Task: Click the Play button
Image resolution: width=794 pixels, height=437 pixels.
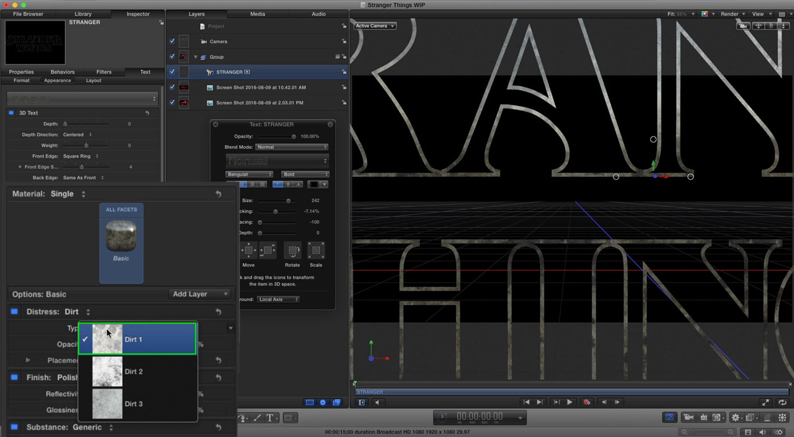Action: point(569,402)
